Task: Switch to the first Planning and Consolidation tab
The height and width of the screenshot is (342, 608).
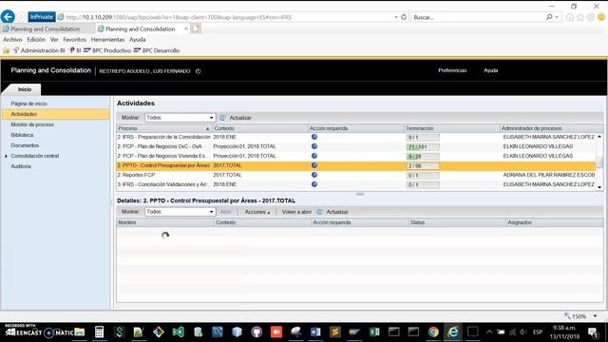Action: [47, 28]
